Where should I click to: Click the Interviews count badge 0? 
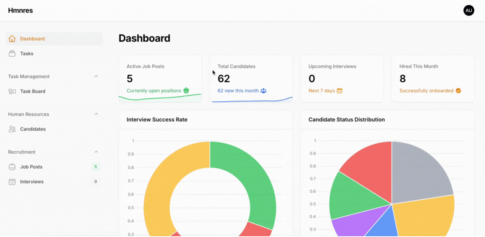[95, 182]
